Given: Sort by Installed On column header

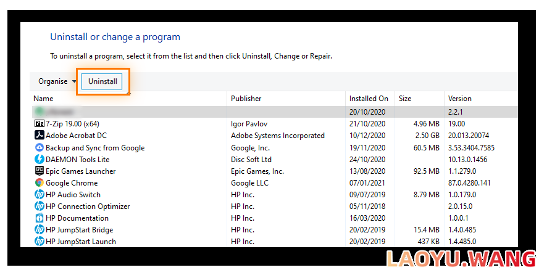Looking at the screenshot, I should click(369, 99).
